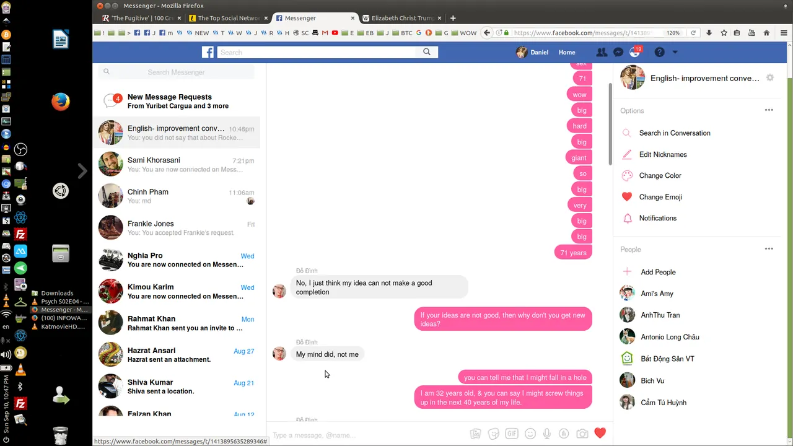Open the Friend Requests icon
The image size is (793, 446).
click(x=601, y=53)
